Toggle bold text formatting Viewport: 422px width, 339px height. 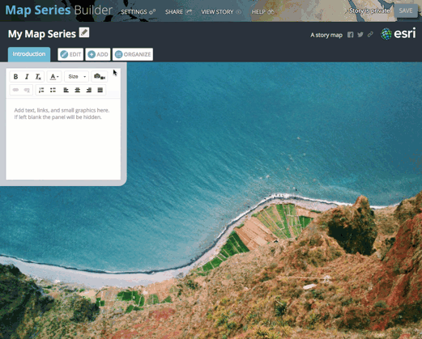15,77
